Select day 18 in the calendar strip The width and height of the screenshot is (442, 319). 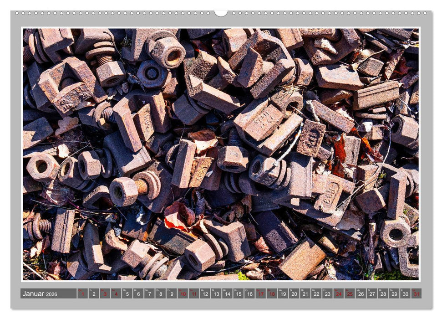pyautogui.click(x=272, y=294)
